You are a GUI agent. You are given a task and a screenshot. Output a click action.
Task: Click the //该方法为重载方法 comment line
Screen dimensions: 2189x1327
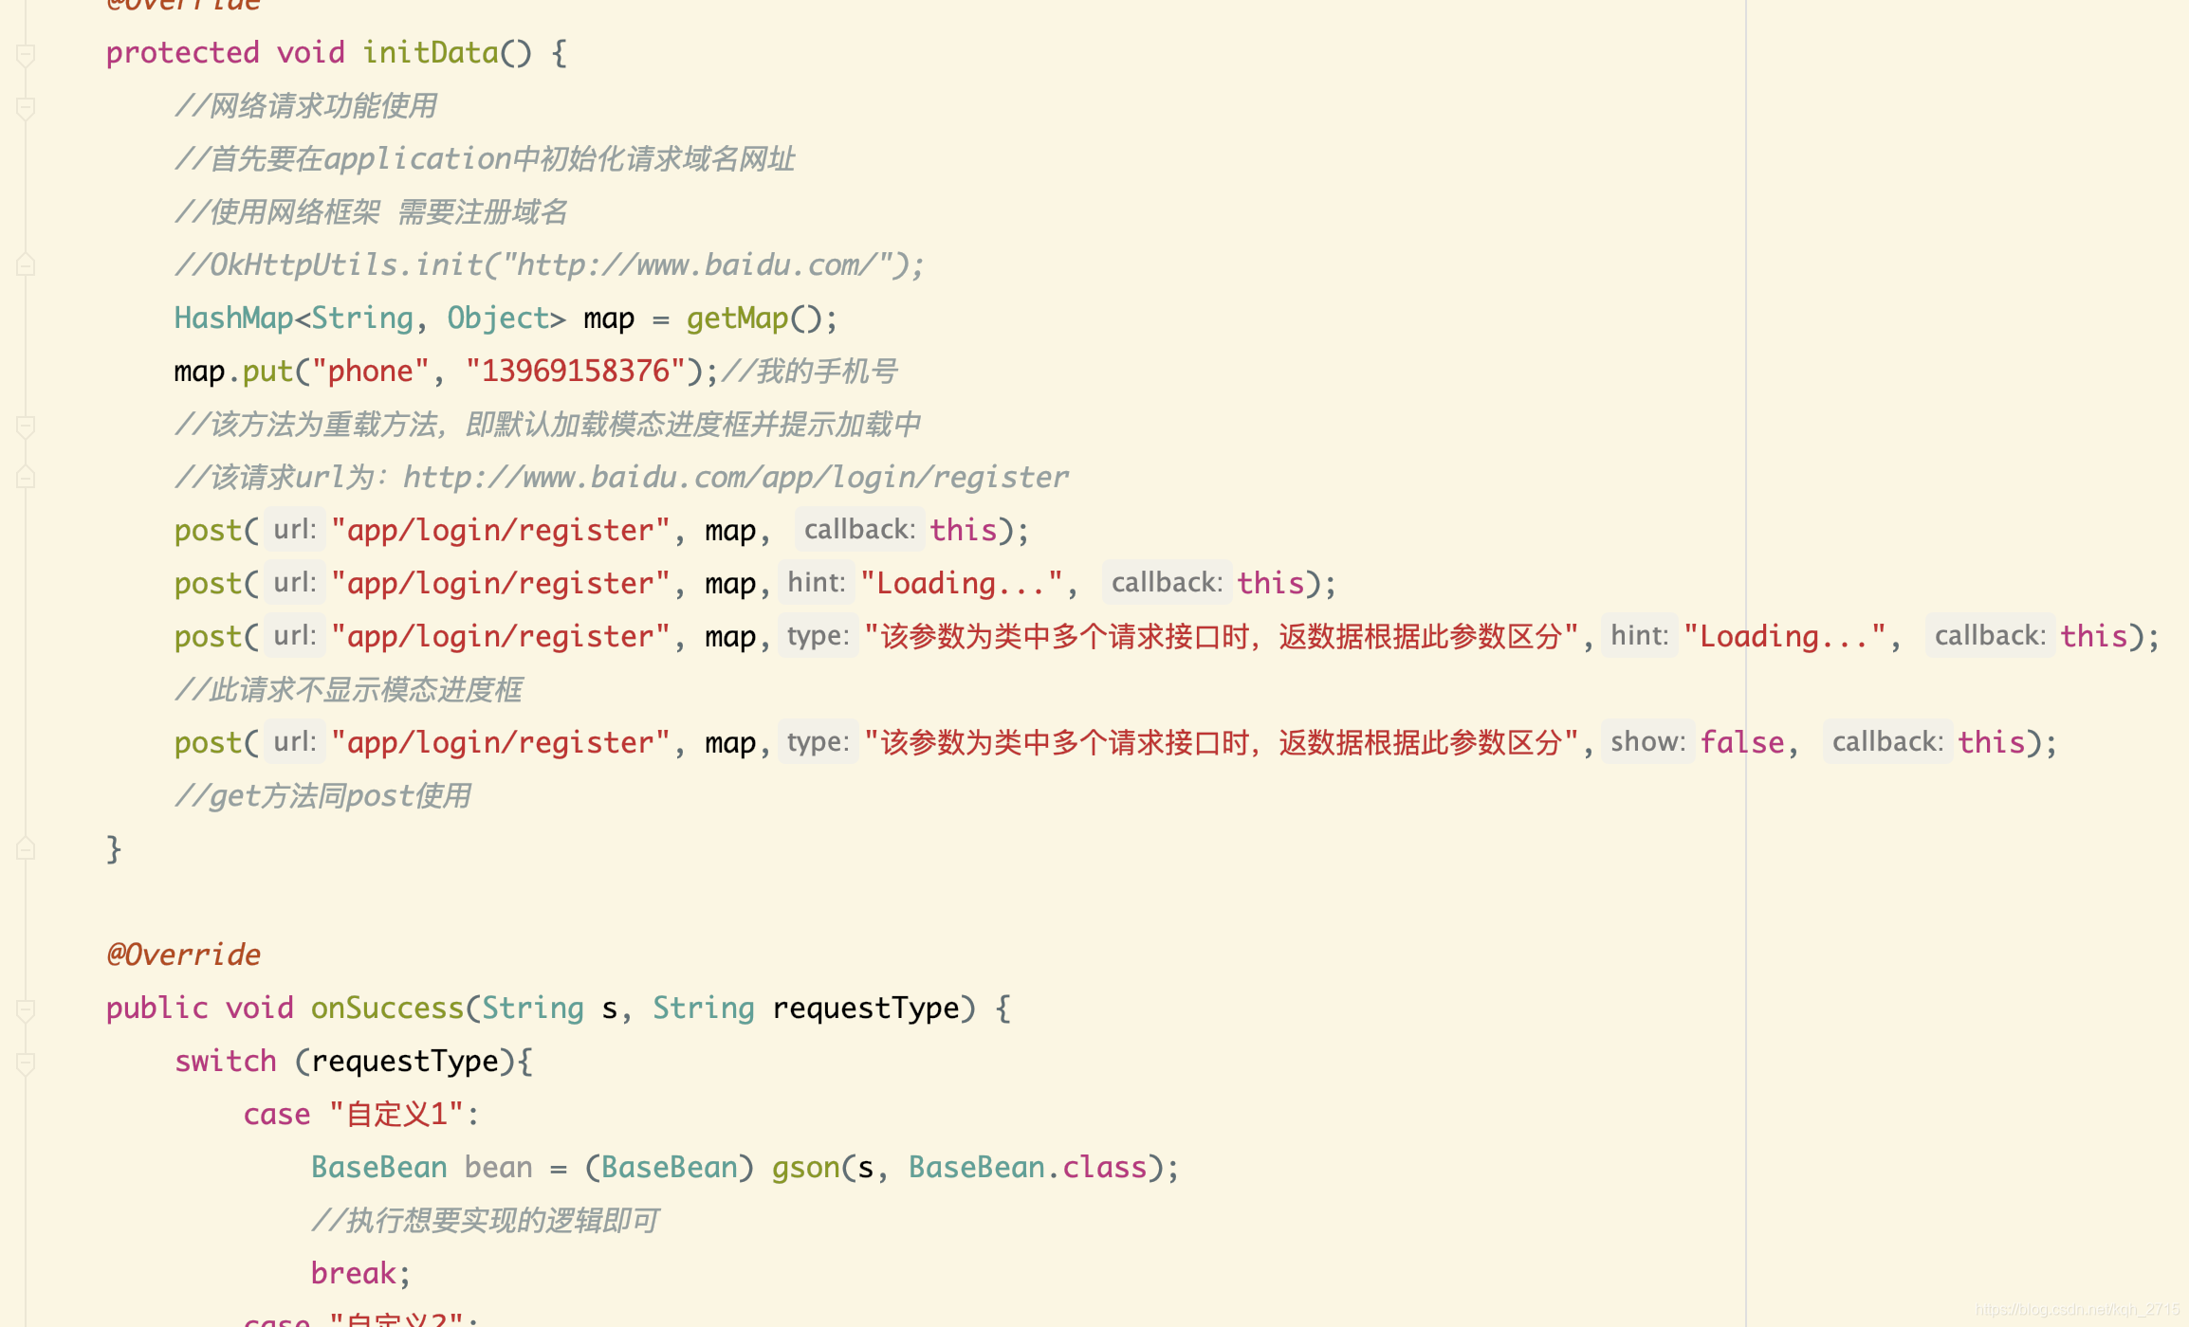(x=547, y=424)
